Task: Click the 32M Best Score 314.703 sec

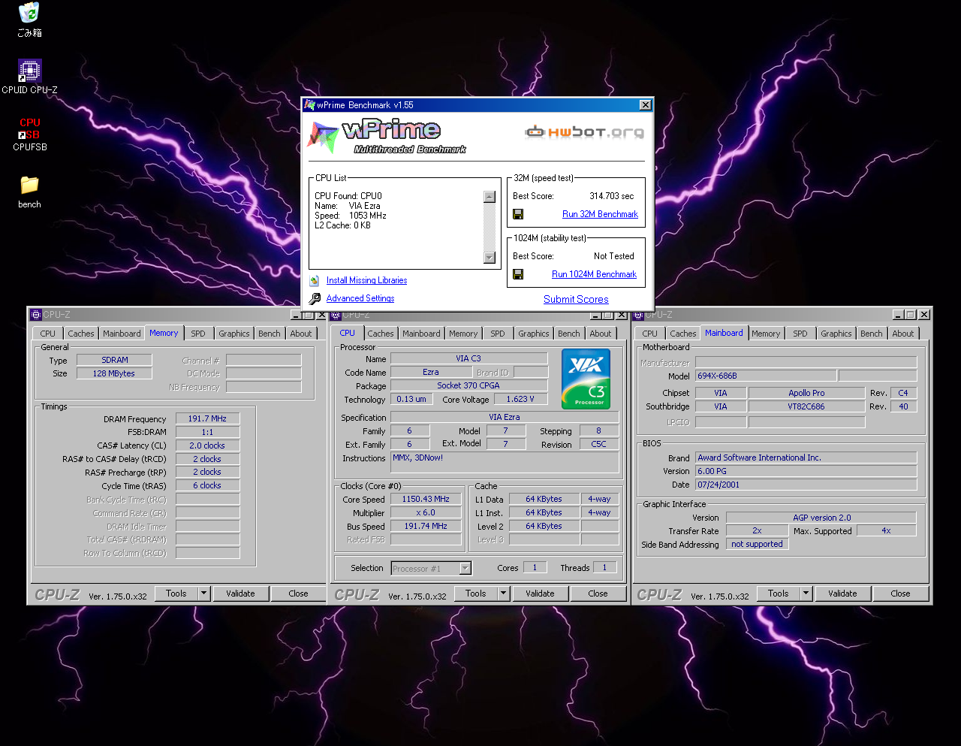Action: [x=611, y=196]
